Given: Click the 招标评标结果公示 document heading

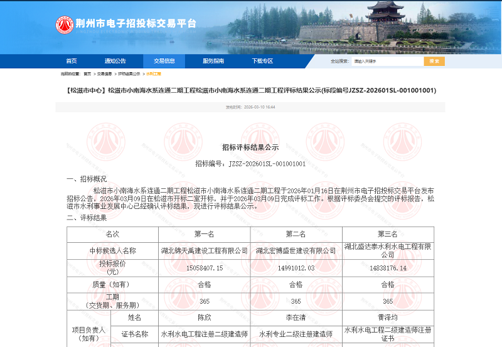Looking at the screenshot, I should 250,147.
